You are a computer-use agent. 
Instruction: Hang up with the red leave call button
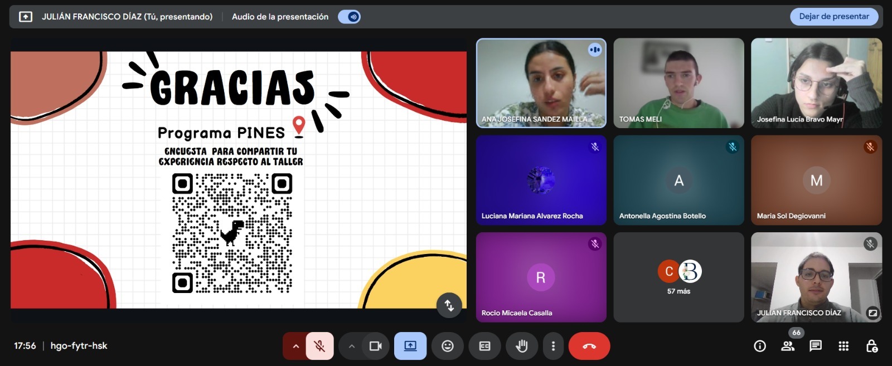[589, 346]
